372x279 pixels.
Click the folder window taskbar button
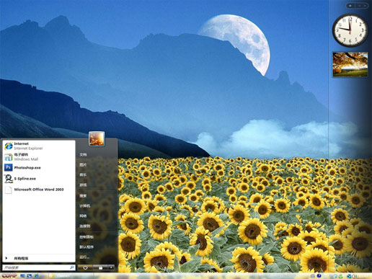coord(71,276)
